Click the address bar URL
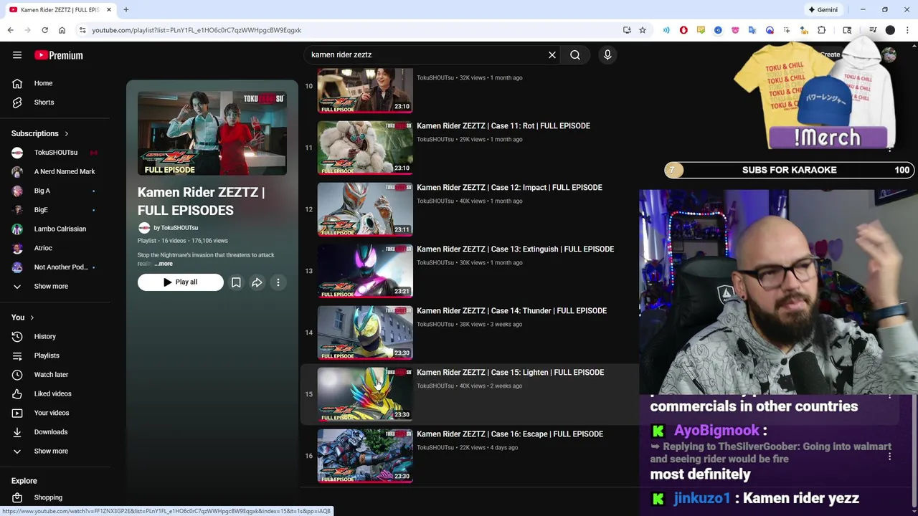 pyautogui.click(x=197, y=30)
